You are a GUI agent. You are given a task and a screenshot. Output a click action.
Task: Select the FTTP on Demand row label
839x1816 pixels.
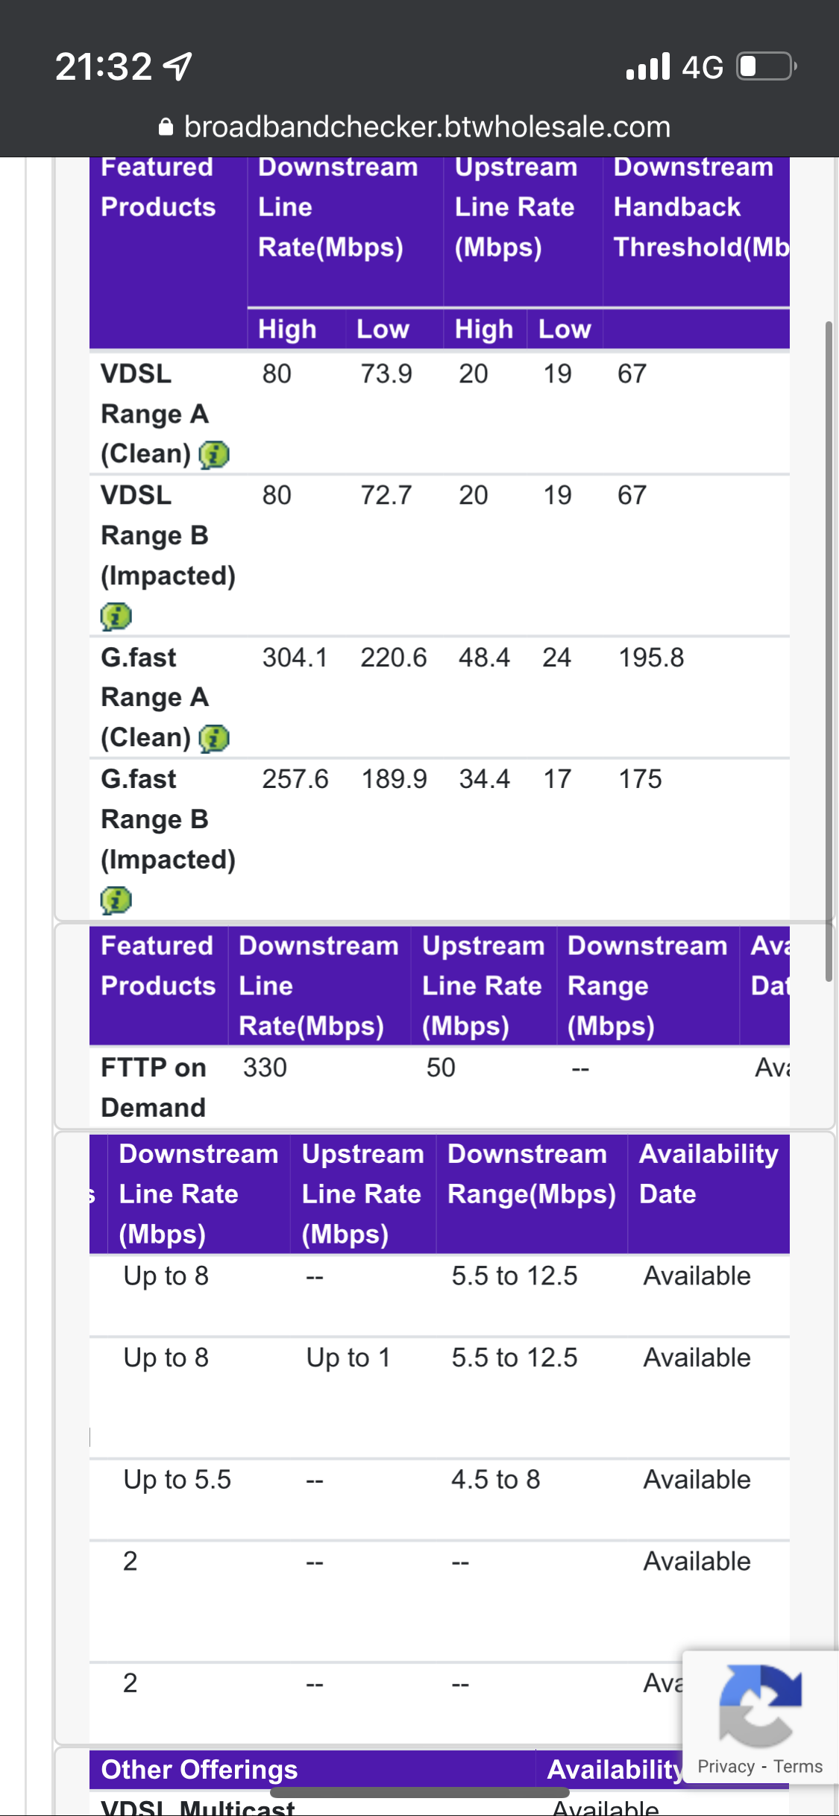pos(154,1087)
